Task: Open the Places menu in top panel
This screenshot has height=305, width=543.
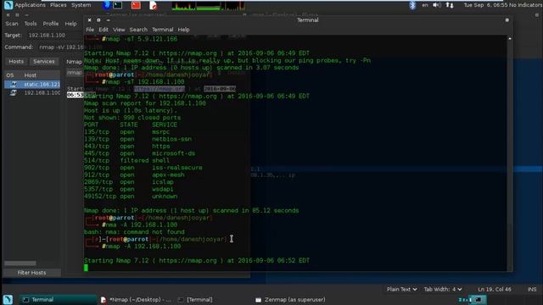Action: tap(59, 5)
